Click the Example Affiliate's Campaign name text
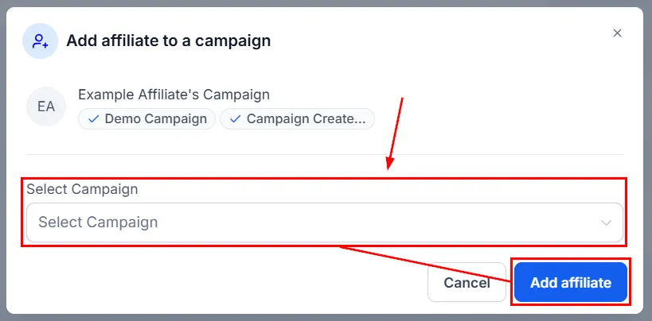This screenshot has width=652, height=321. coord(174,95)
